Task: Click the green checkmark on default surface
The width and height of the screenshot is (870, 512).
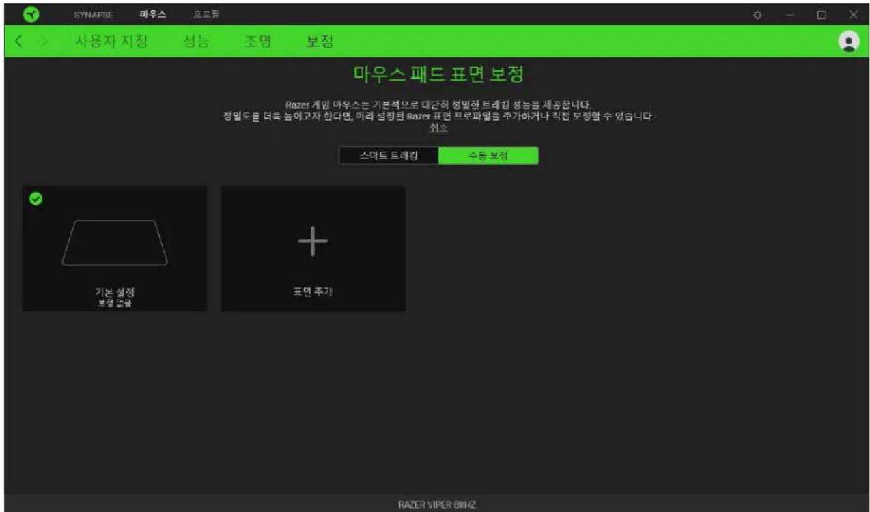Action: 36,199
